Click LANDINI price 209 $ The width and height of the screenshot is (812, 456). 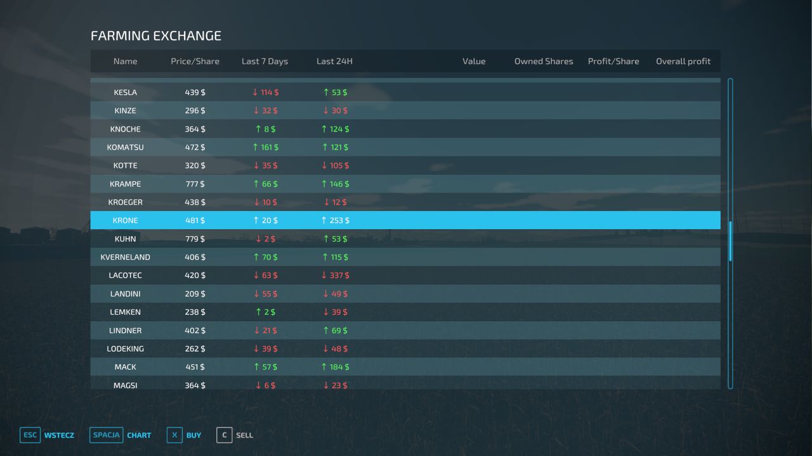coord(195,294)
